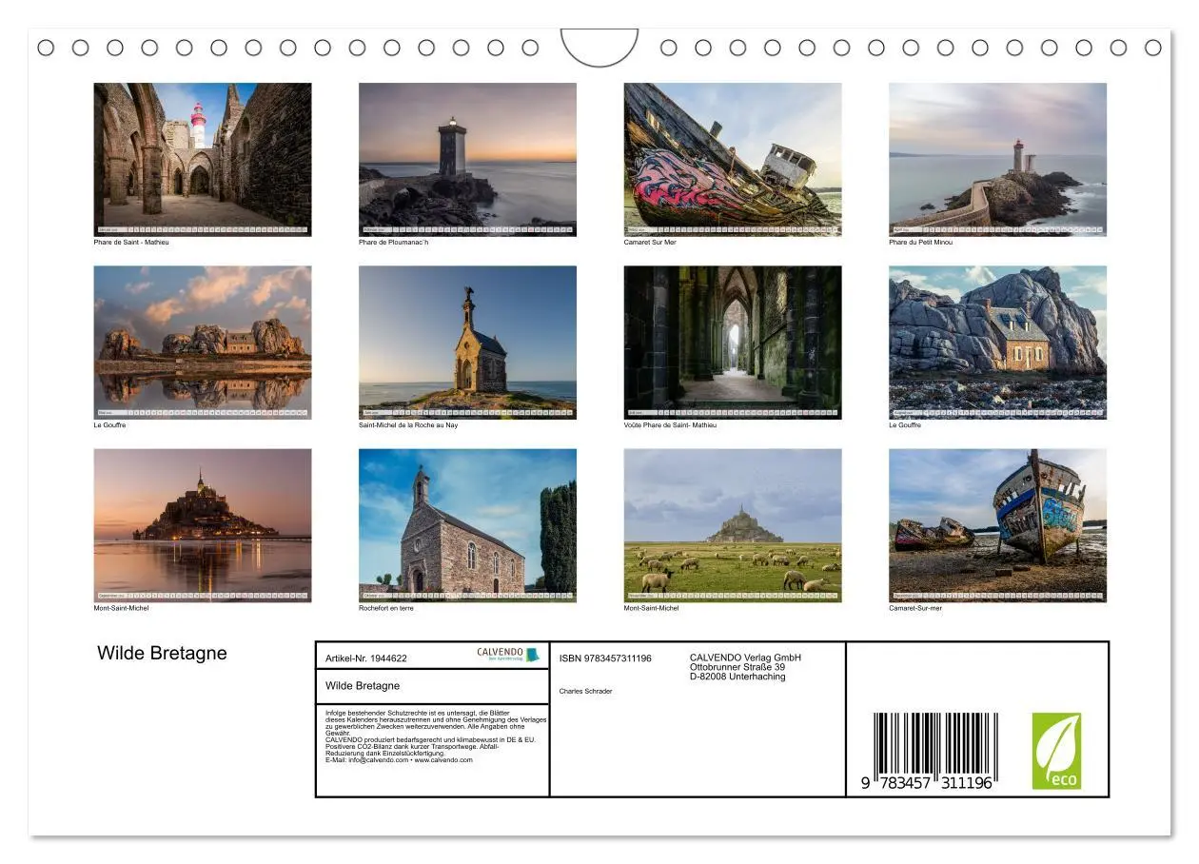Open the Mont-Saint-Michel night reflection photo
This screenshot has height=864, width=1199.
point(203,525)
